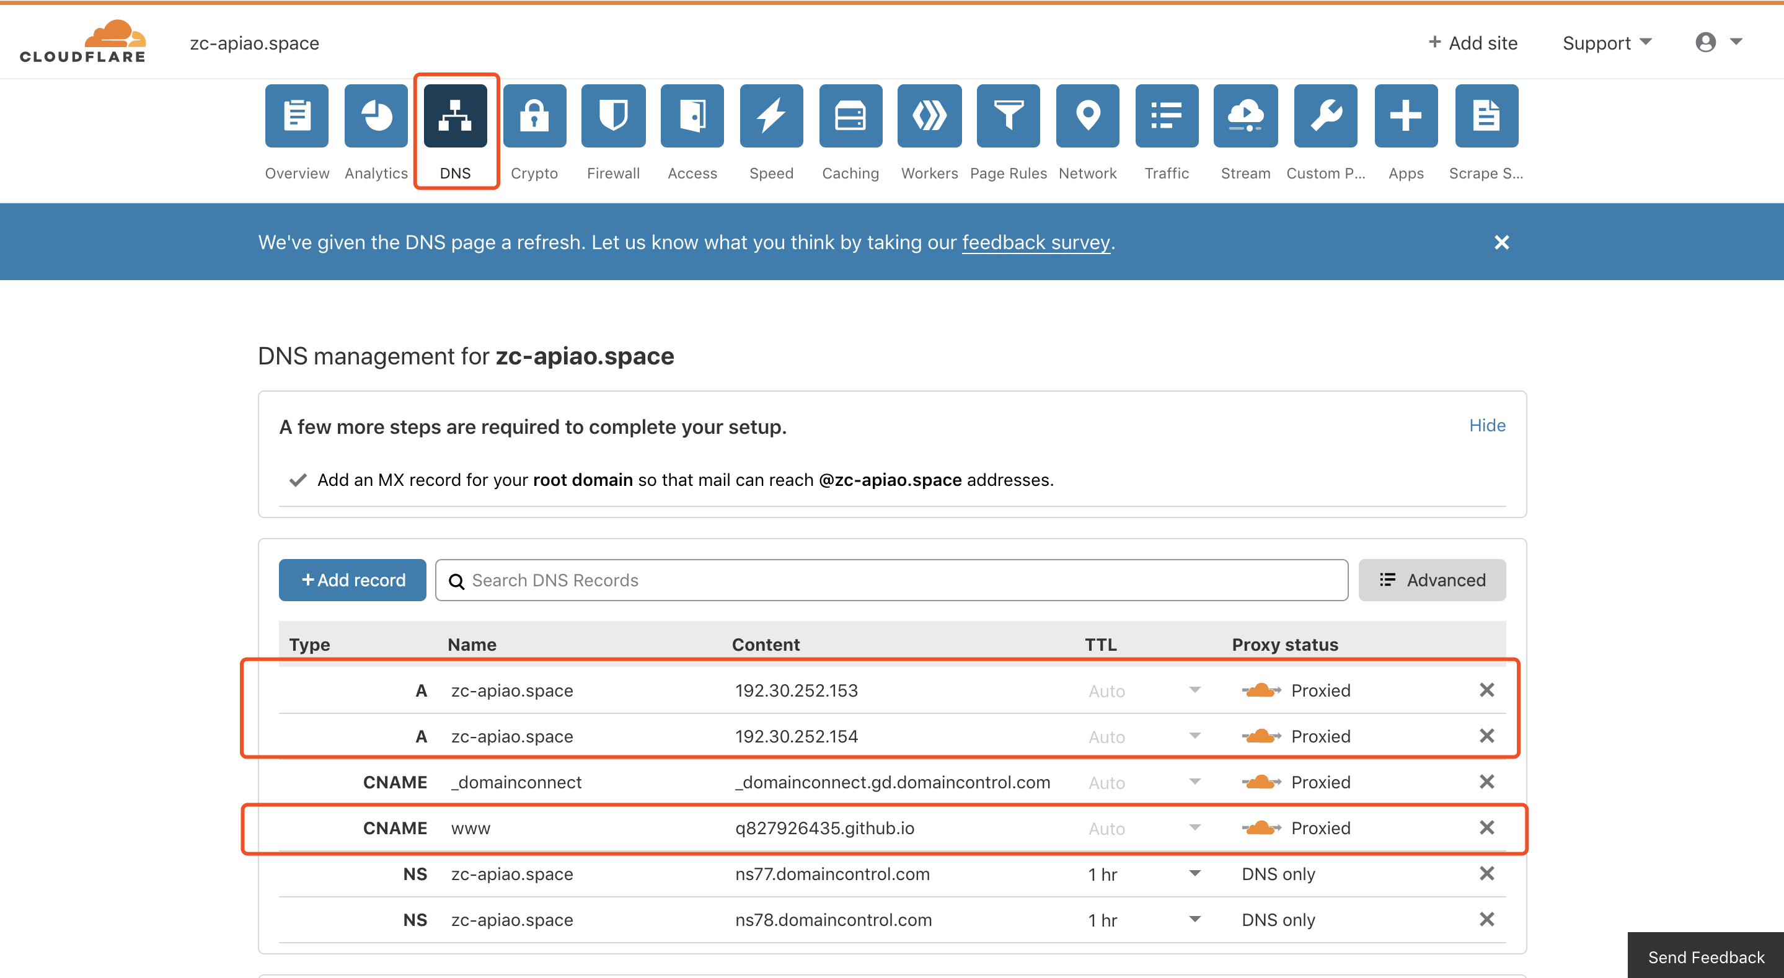Click the Type column header
1784x978 pixels.
click(x=309, y=644)
